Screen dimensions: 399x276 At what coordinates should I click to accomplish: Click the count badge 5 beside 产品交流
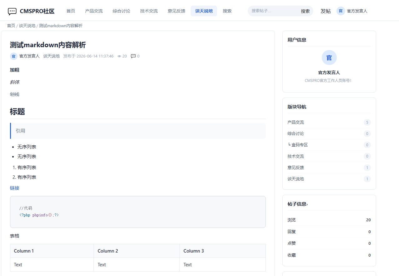point(367,122)
